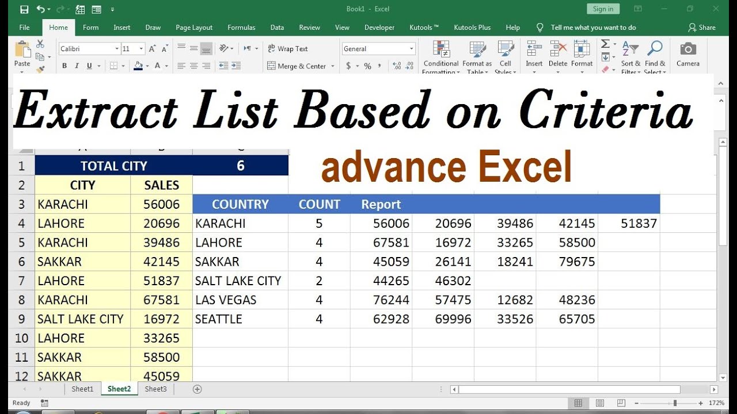Cut the selection with scissors icon
The height and width of the screenshot is (414, 737).
(40, 44)
